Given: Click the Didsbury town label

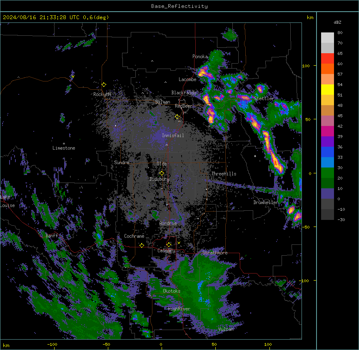Looking at the screenshot, I should pyautogui.click(x=160, y=179).
